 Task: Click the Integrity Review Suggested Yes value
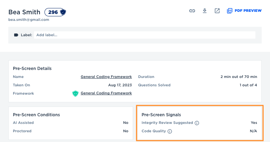coord(254,123)
